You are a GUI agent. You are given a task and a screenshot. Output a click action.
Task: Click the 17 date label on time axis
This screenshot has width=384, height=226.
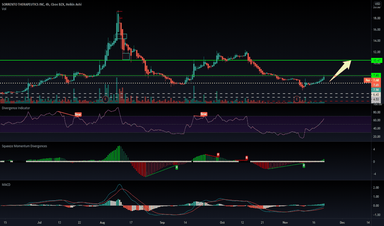[x=131, y=223]
